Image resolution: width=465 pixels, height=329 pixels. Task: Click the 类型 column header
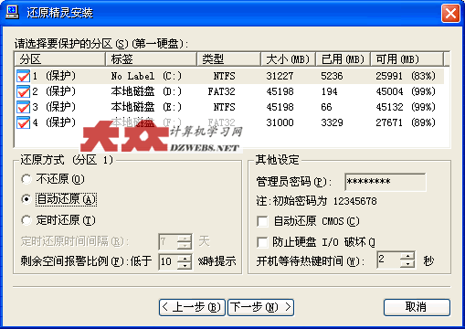228,59
